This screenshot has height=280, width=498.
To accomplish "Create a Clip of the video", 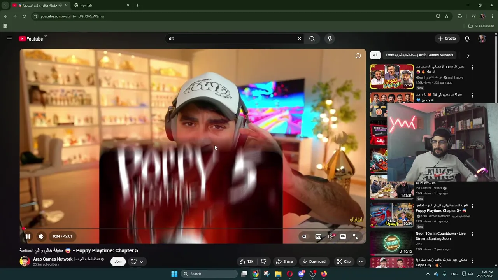I will pos(344,261).
